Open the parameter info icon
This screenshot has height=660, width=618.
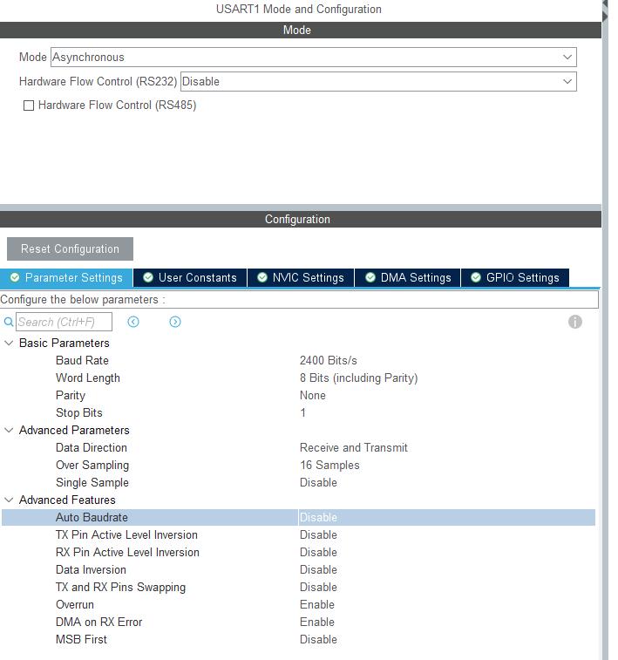click(x=575, y=322)
